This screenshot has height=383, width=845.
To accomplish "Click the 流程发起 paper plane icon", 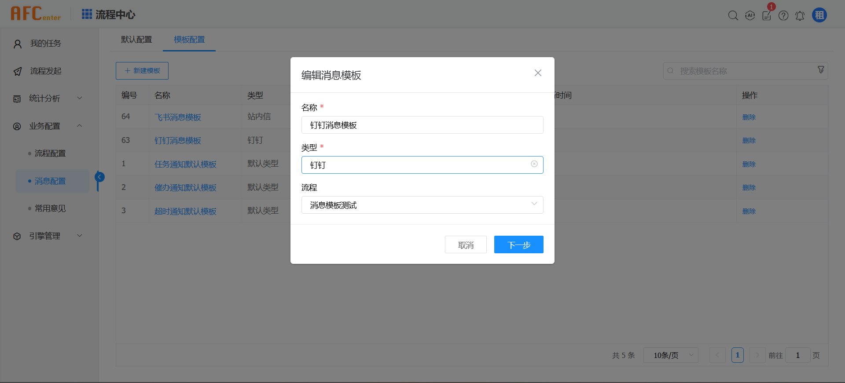I will (18, 71).
